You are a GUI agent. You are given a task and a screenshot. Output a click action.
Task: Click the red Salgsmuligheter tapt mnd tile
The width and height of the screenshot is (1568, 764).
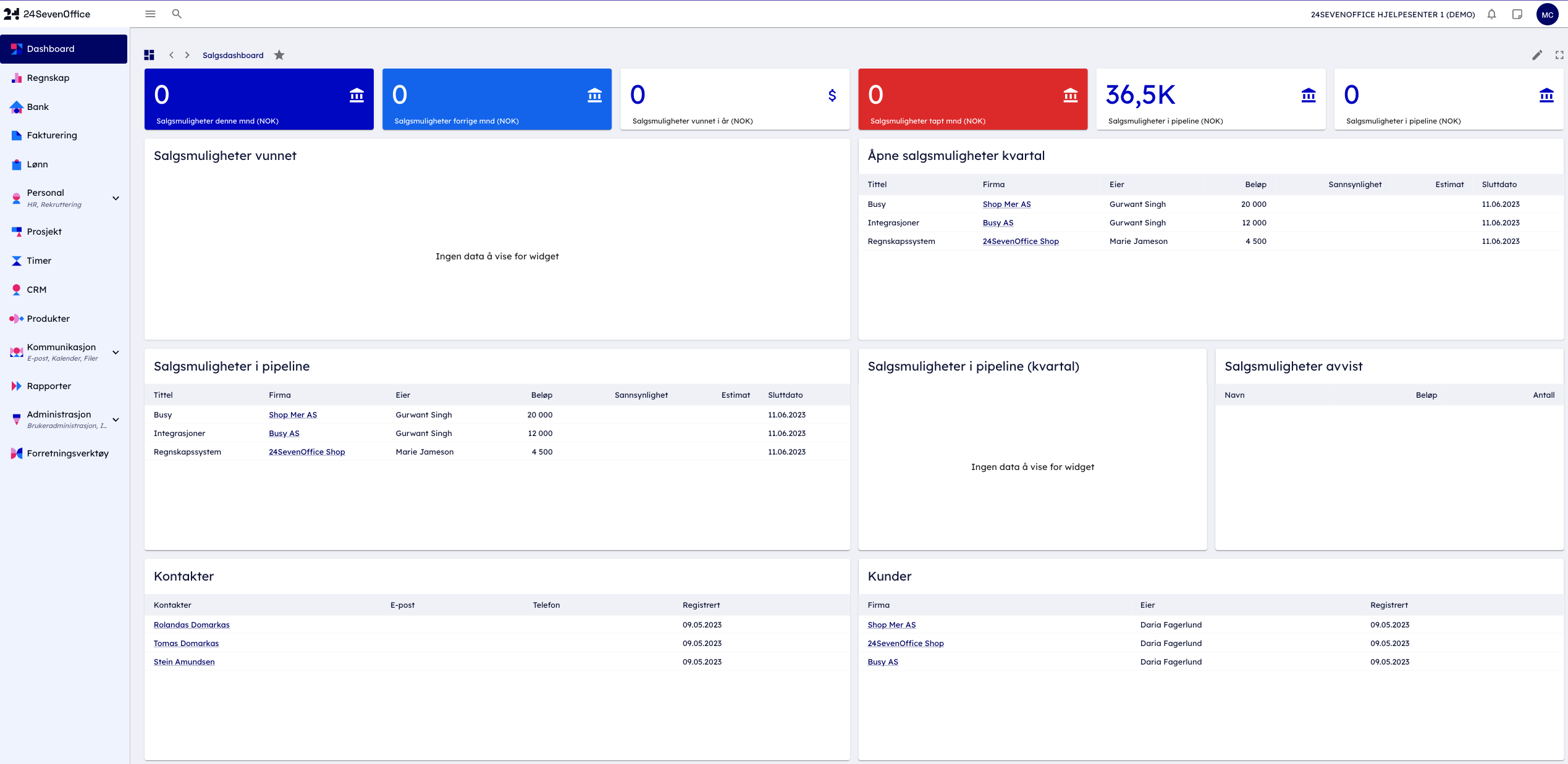pos(972,99)
